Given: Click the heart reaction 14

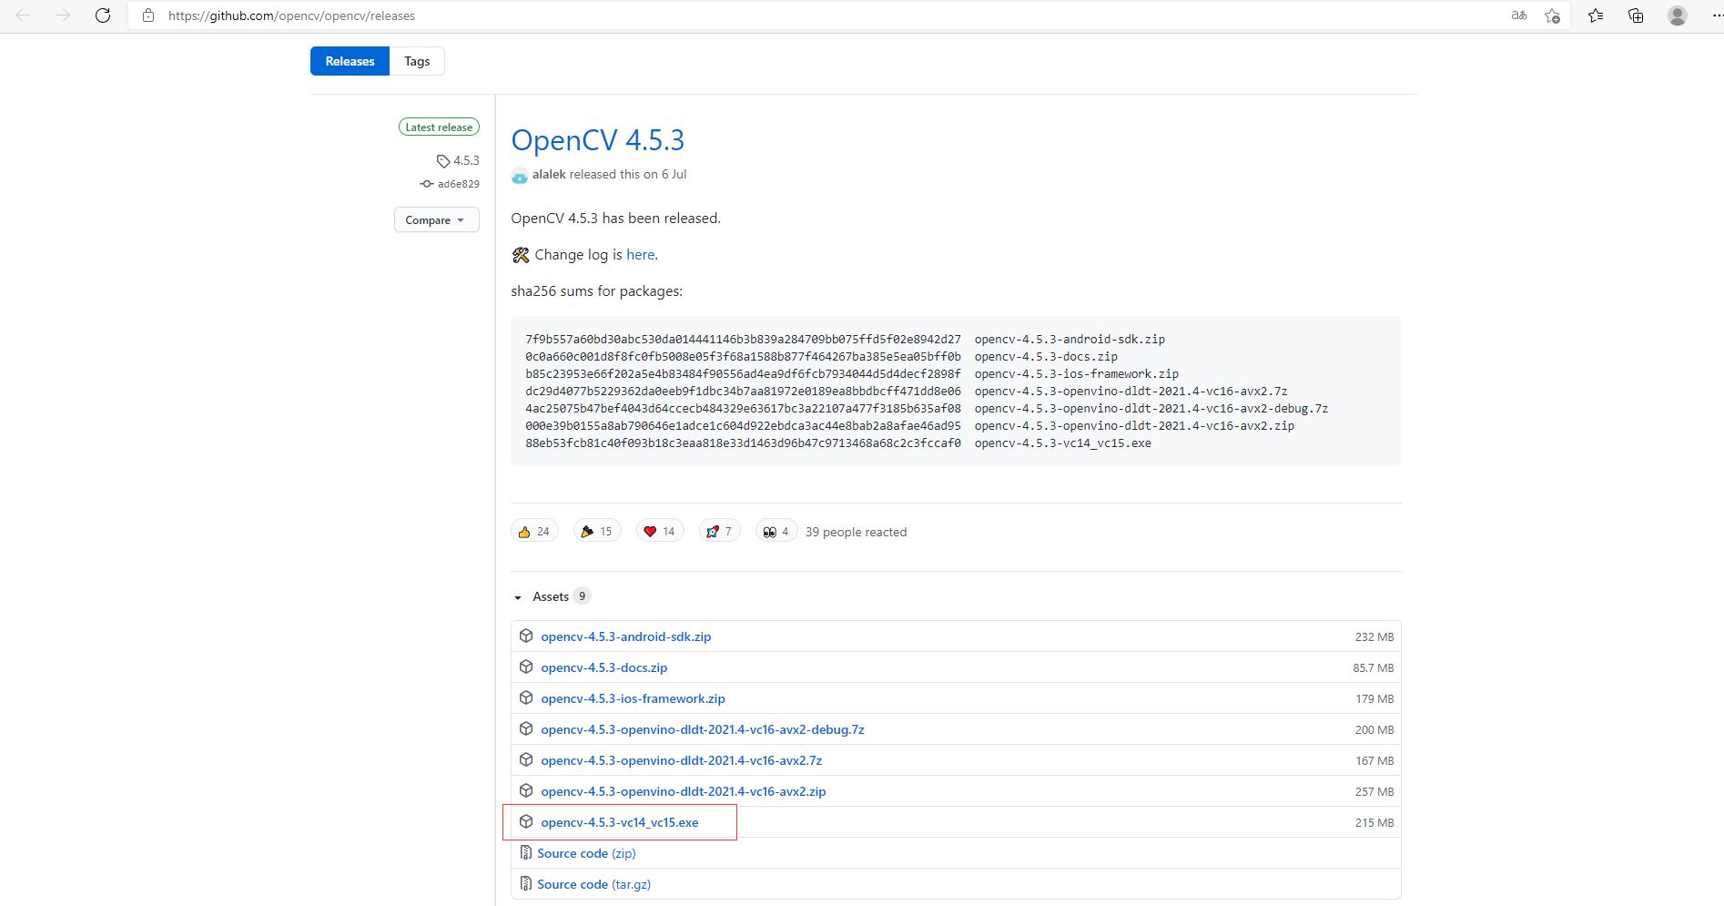Looking at the screenshot, I should tap(660, 531).
